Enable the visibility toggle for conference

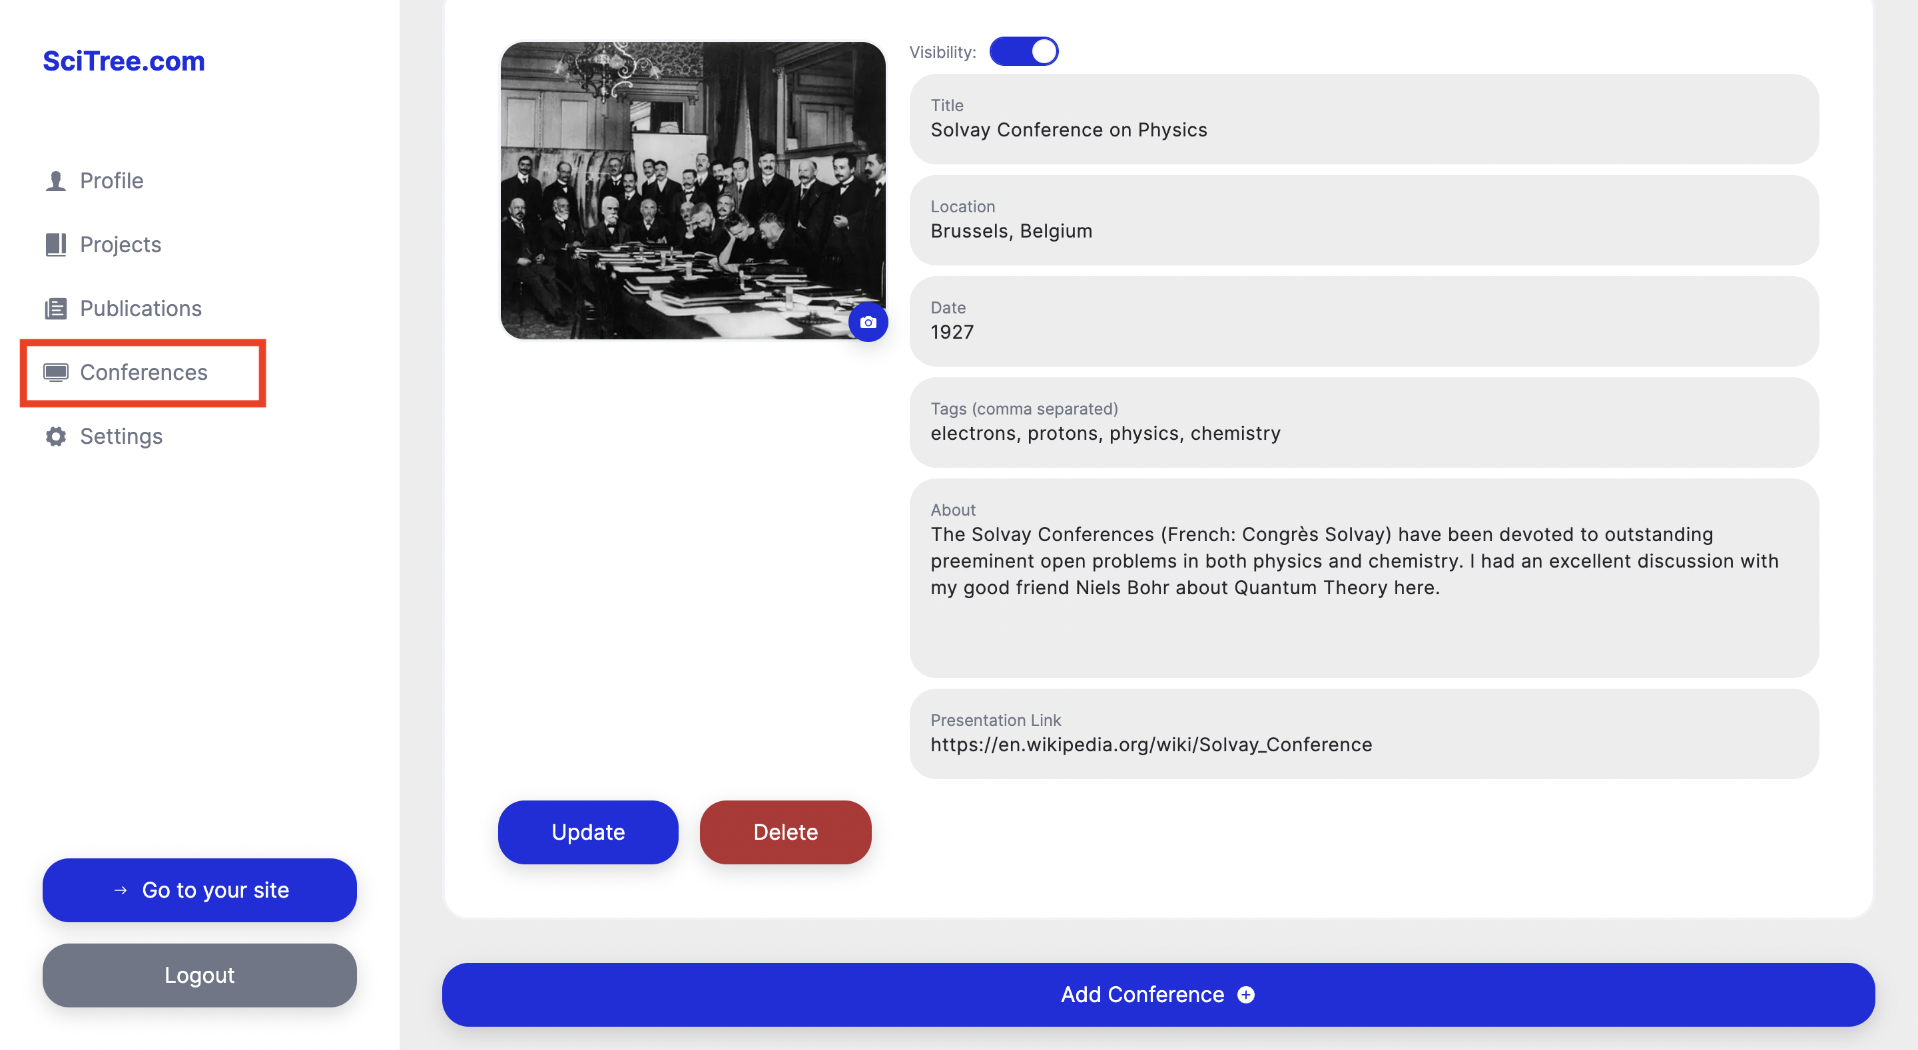coord(1024,52)
